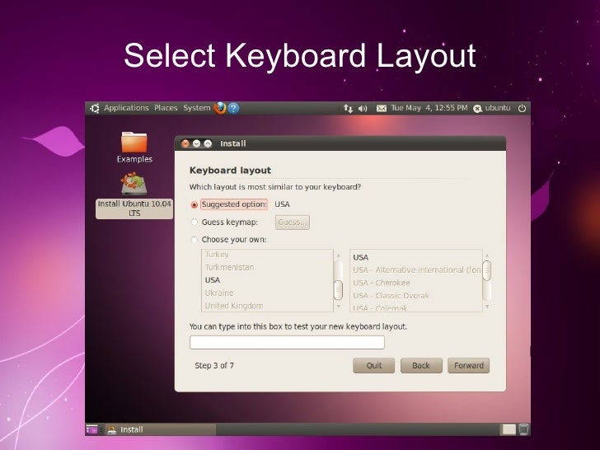Select Turkey in the country list
This screenshot has width=600, height=450.
[268, 255]
